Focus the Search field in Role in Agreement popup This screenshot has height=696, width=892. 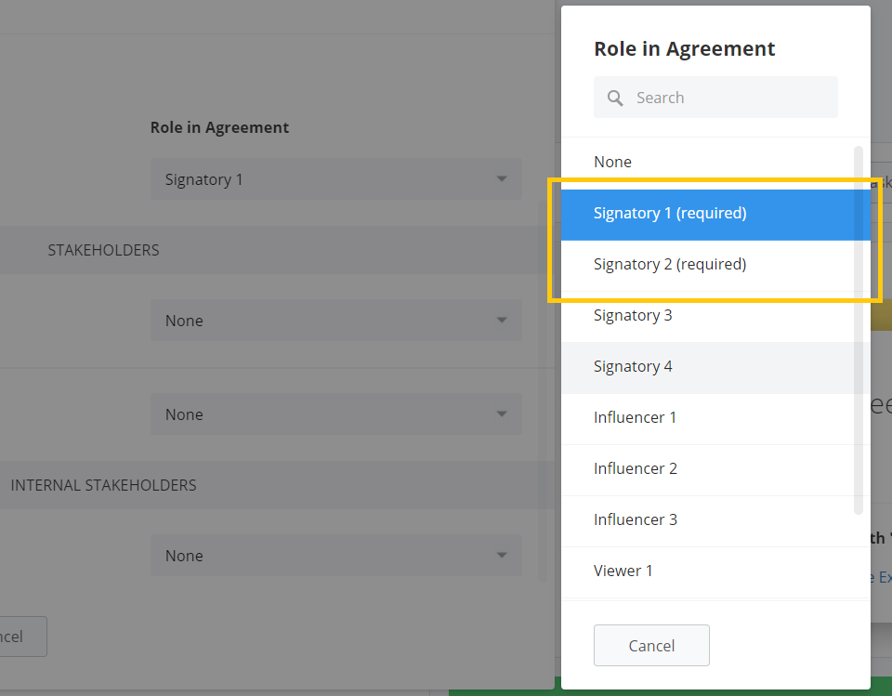715,98
